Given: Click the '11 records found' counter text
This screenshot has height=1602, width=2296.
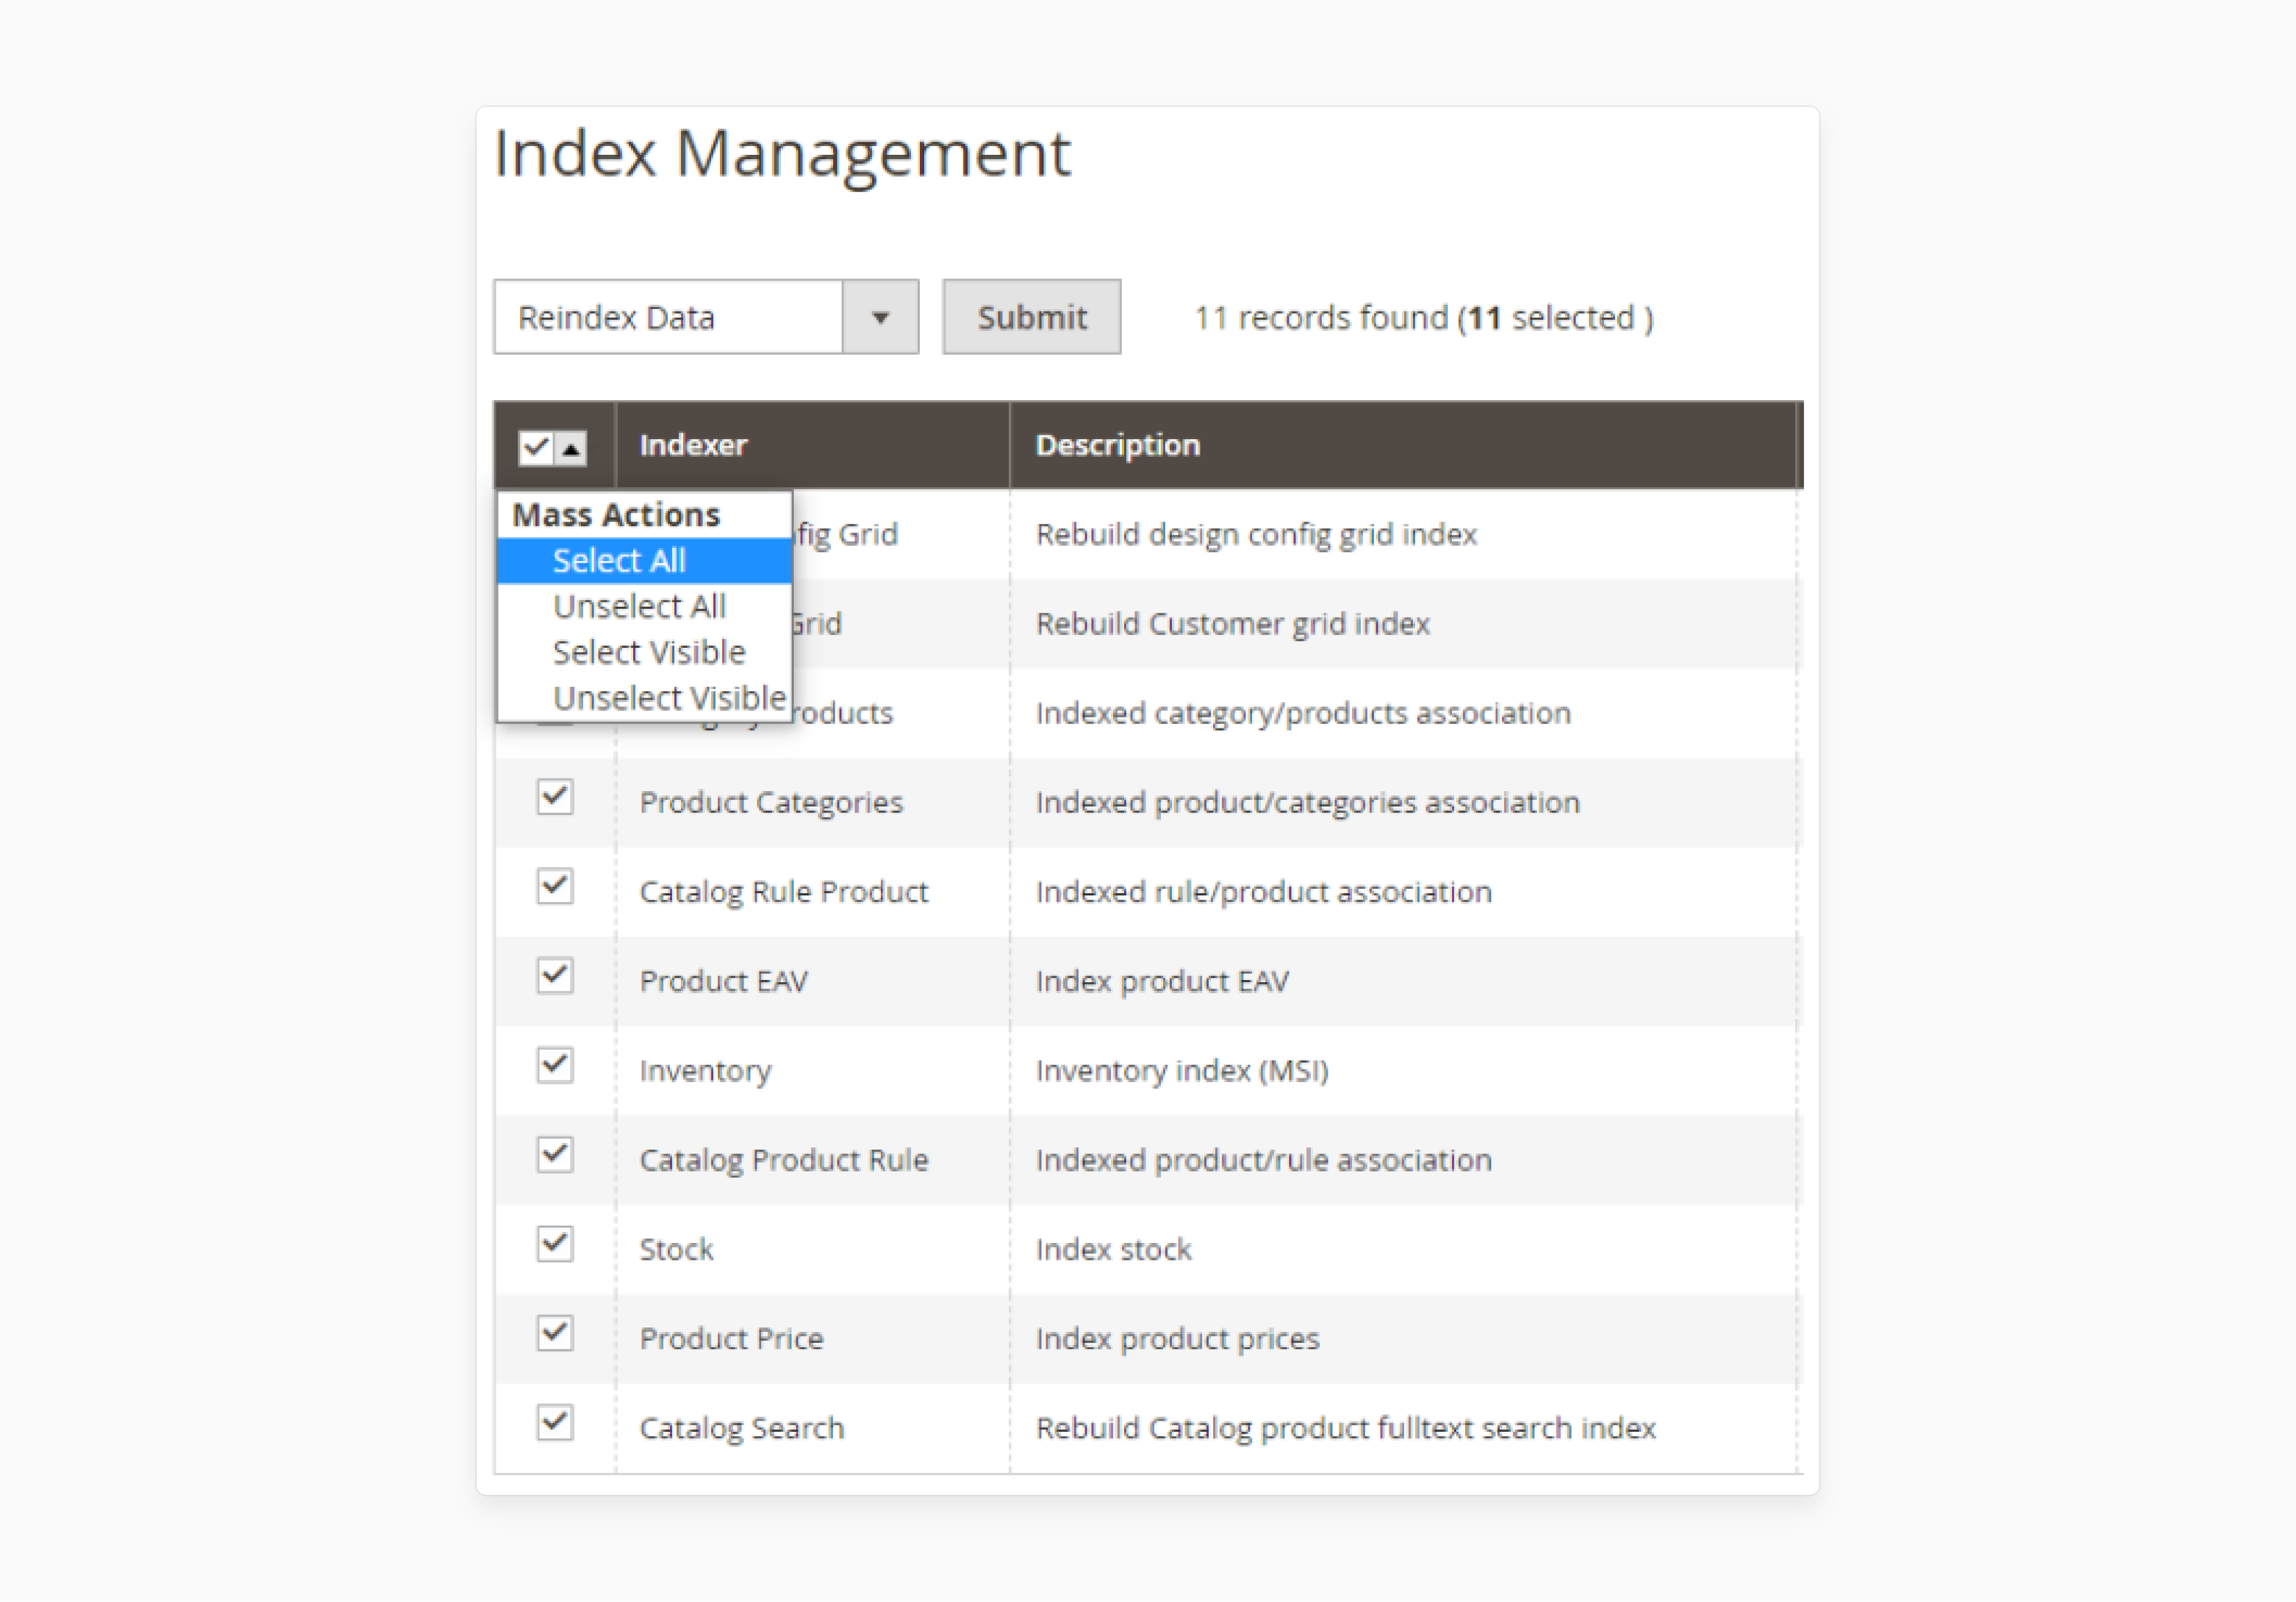Looking at the screenshot, I should [1424, 318].
